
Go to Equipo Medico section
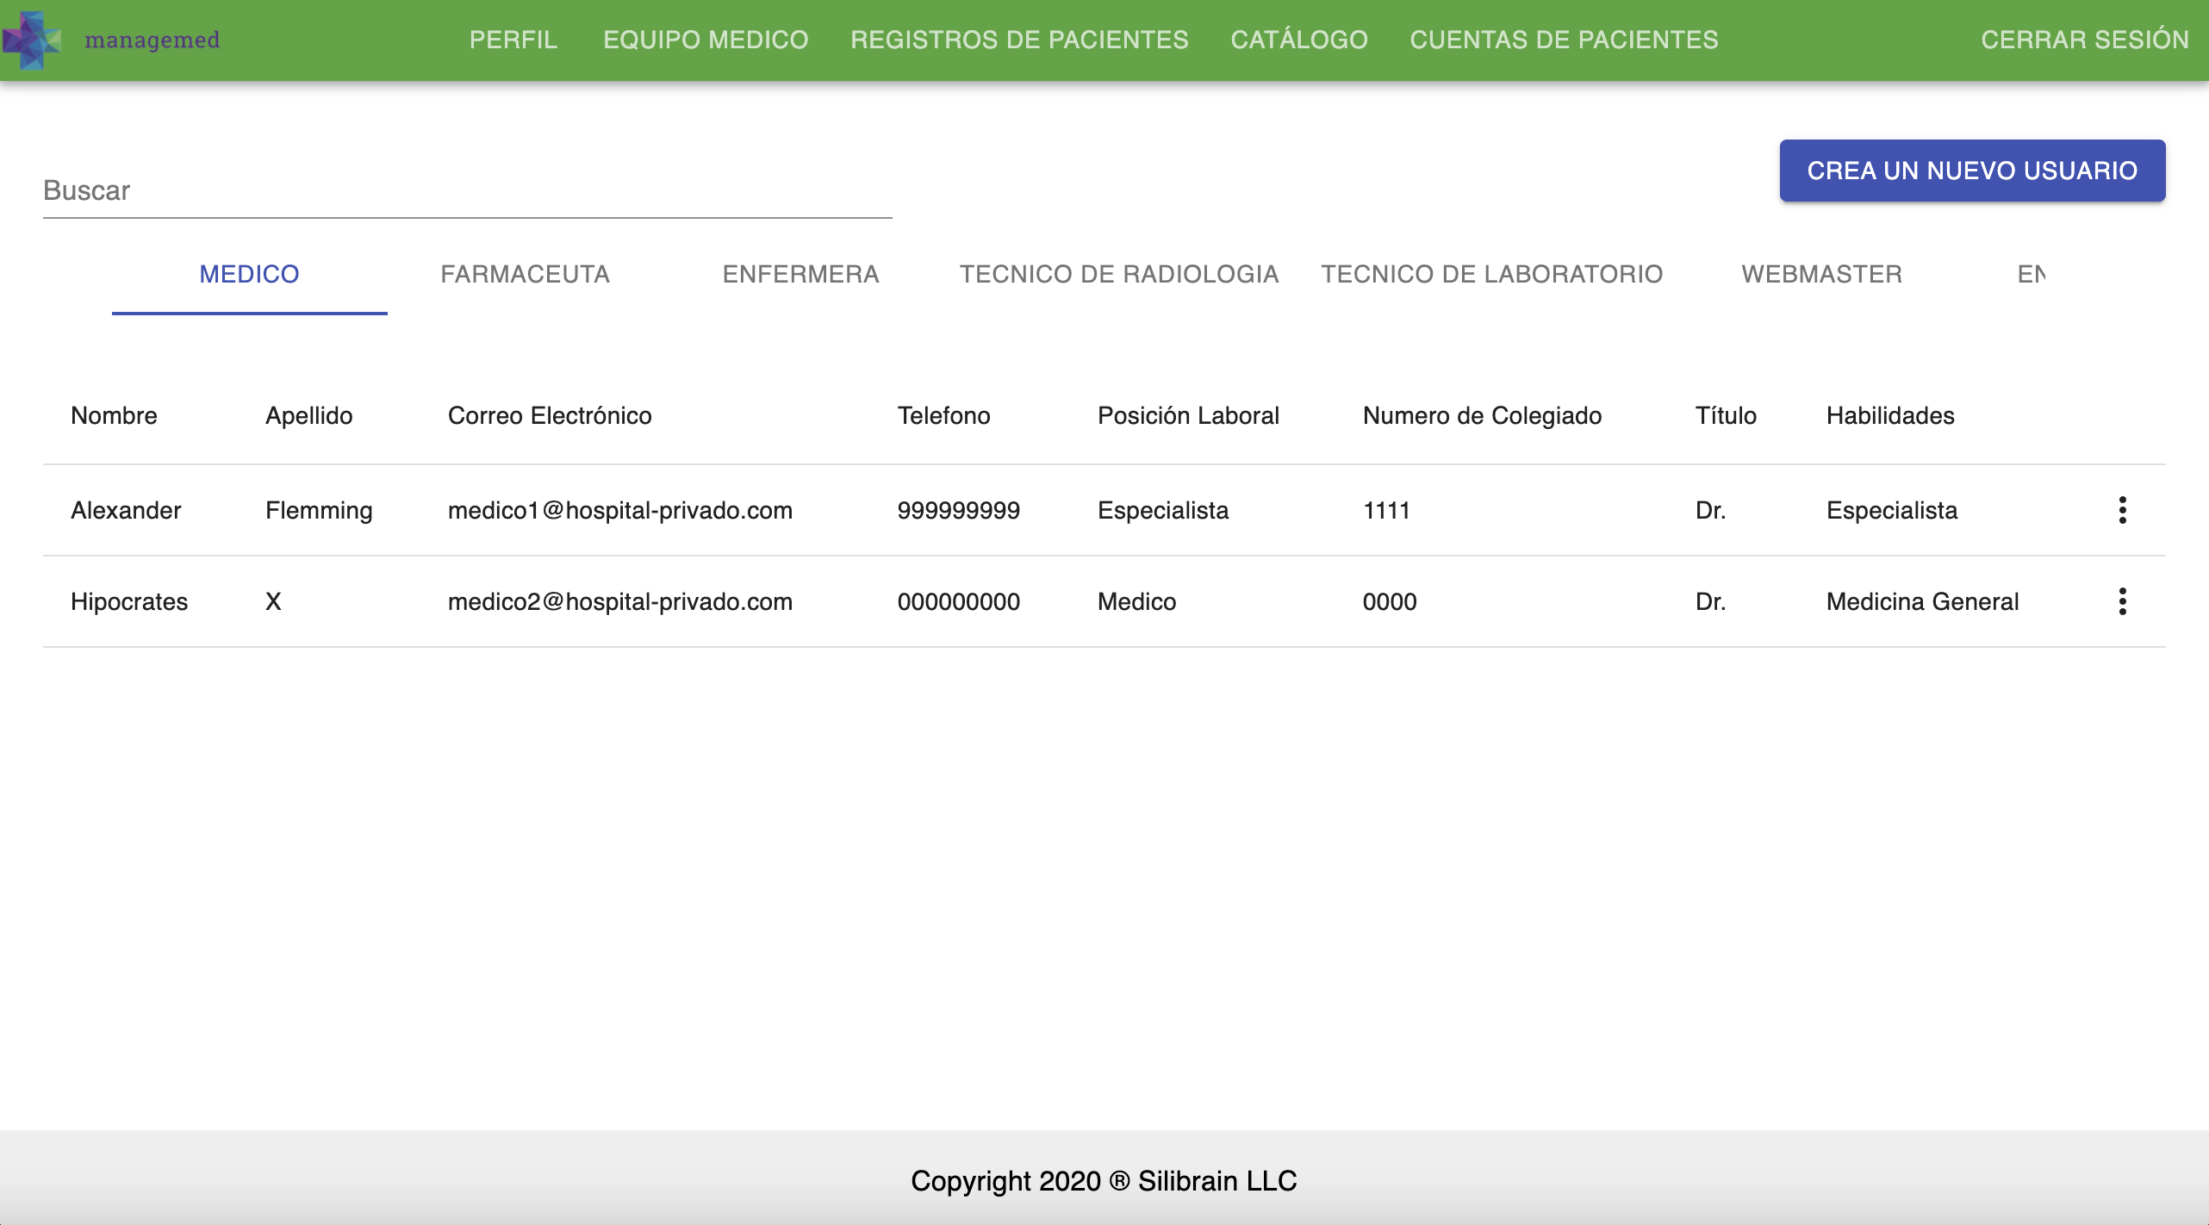(706, 40)
